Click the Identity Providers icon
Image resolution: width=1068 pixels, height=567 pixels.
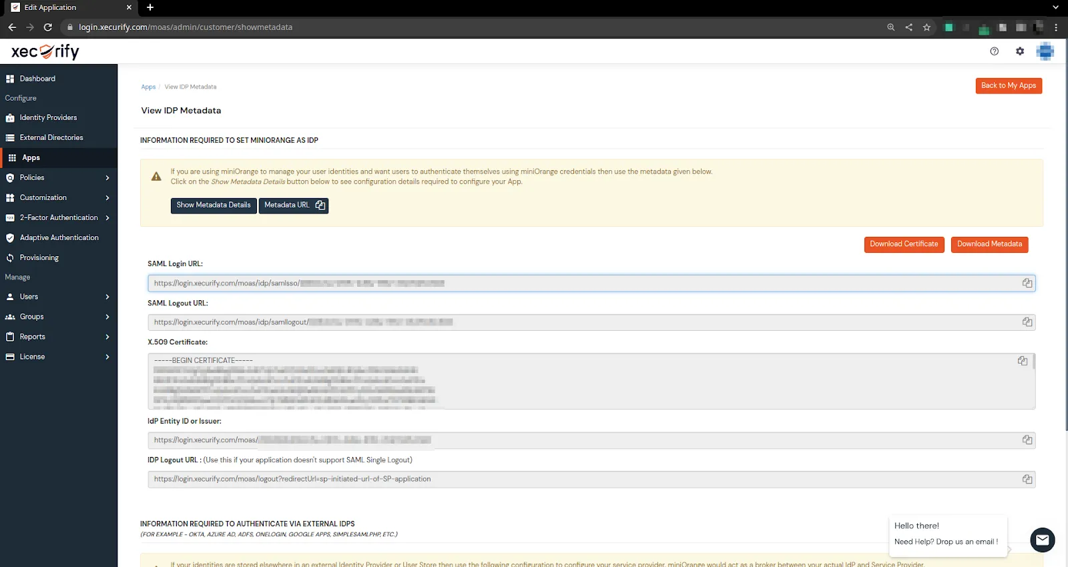coord(10,118)
